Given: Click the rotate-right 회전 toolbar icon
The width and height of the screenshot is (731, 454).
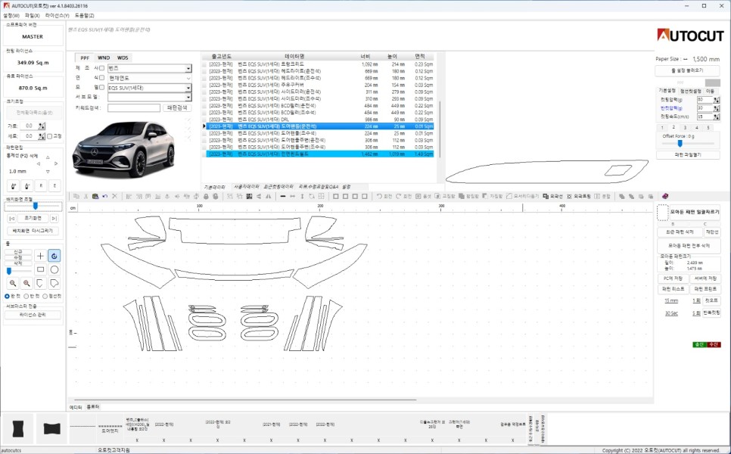Looking at the screenshot, I should pyautogui.click(x=404, y=196).
